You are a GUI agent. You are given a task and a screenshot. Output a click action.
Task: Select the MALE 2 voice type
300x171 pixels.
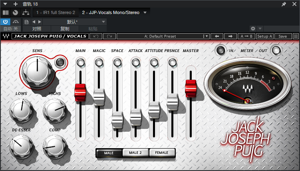point(135,153)
